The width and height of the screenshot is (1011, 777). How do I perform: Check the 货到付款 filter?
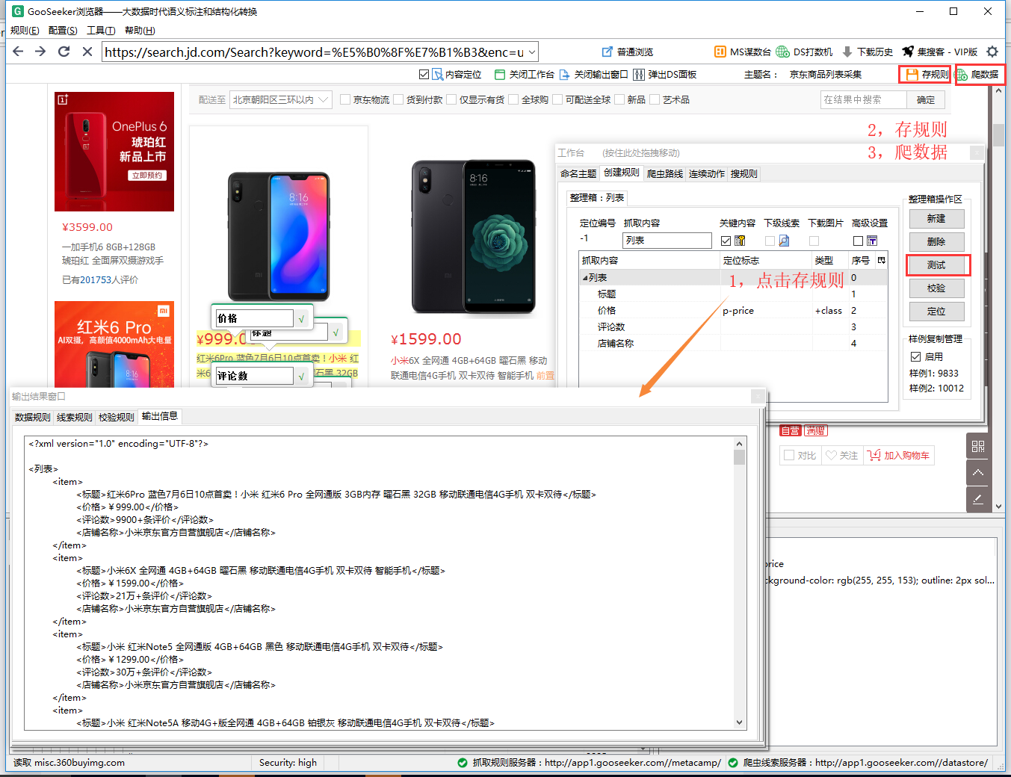(x=398, y=99)
